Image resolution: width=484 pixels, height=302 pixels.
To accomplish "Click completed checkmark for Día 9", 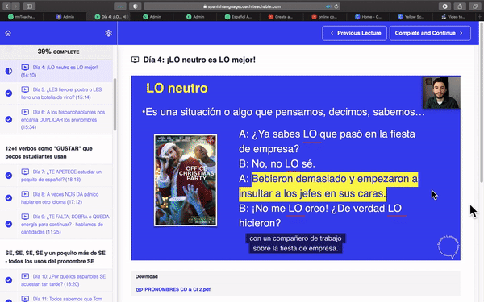I will [9, 224].
